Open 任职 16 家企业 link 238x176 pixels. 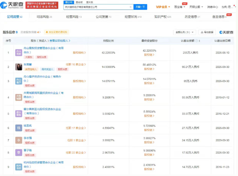[x=76, y=65]
